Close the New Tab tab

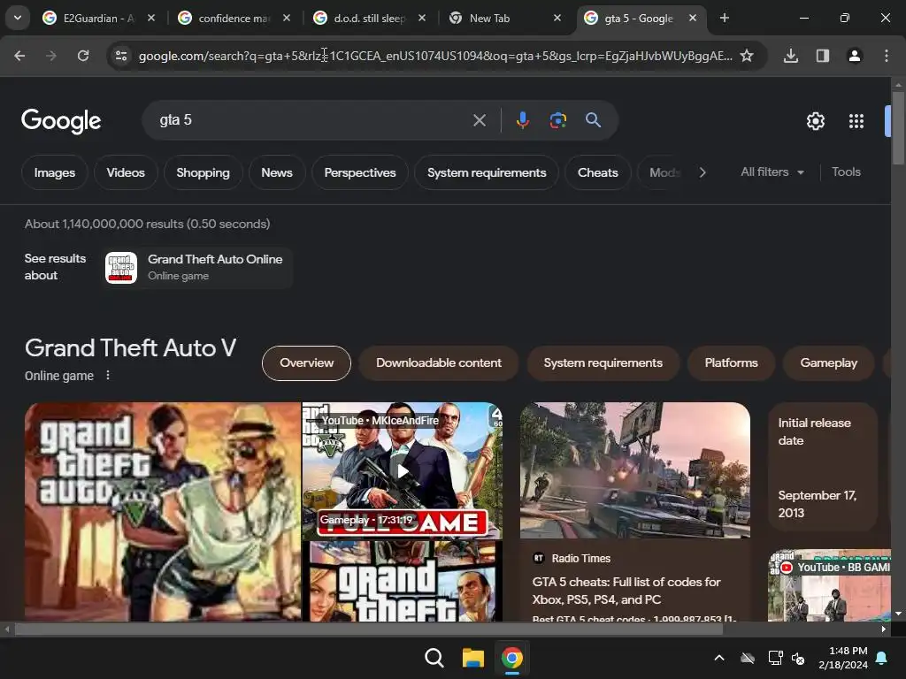(557, 18)
